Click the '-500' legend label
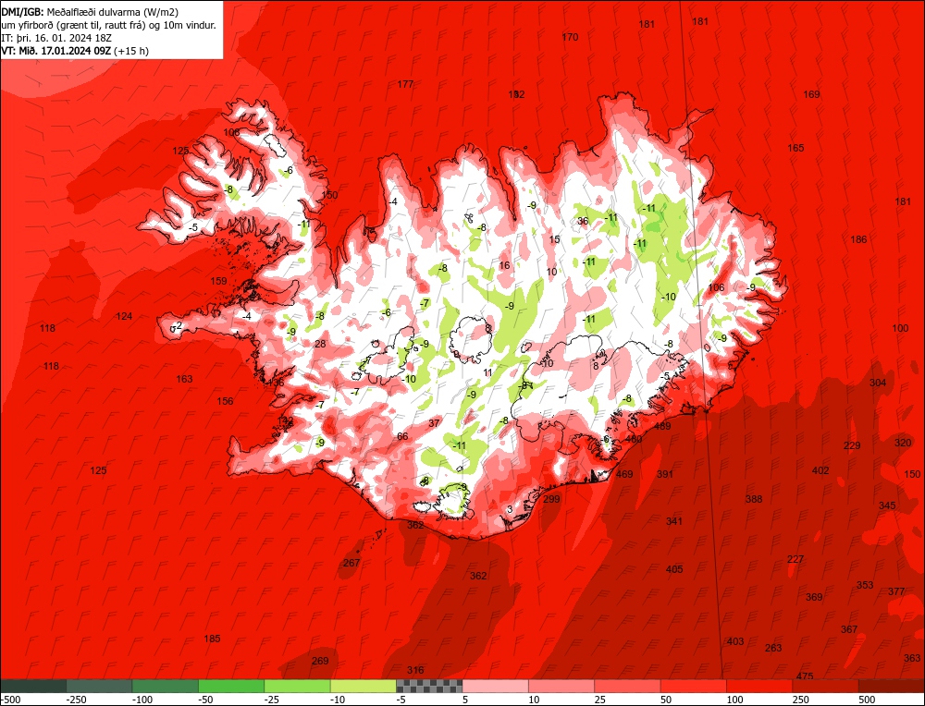The width and height of the screenshot is (925, 706). pyautogui.click(x=10, y=700)
